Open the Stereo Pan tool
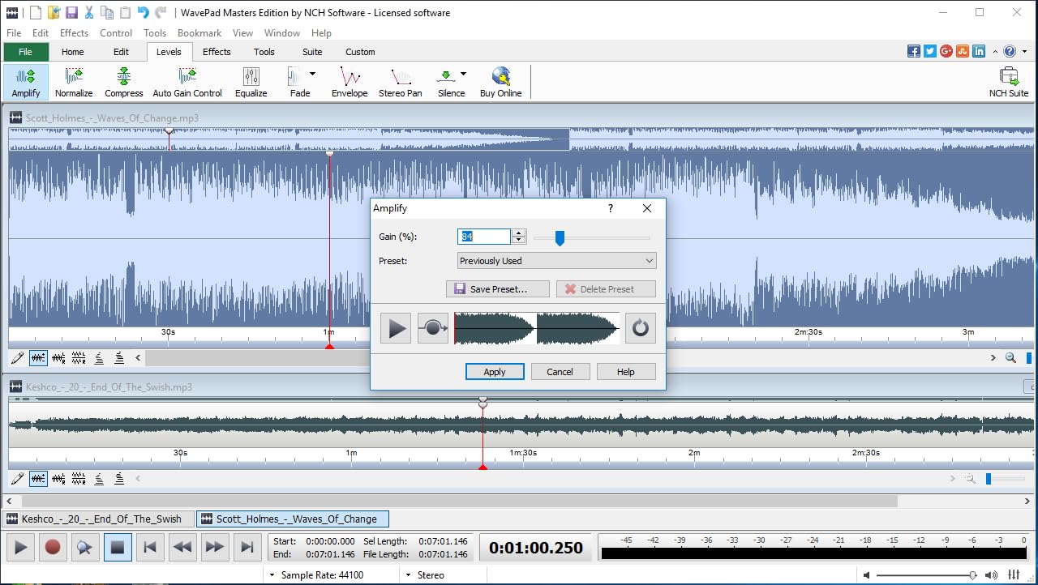 (x=400, y=80)
